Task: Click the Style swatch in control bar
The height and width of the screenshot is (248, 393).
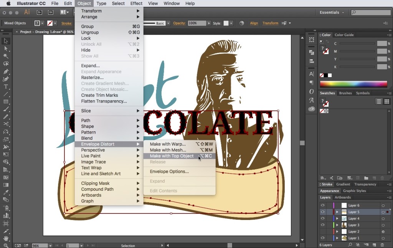Action: pyautogui.click(x=226, y=23)
